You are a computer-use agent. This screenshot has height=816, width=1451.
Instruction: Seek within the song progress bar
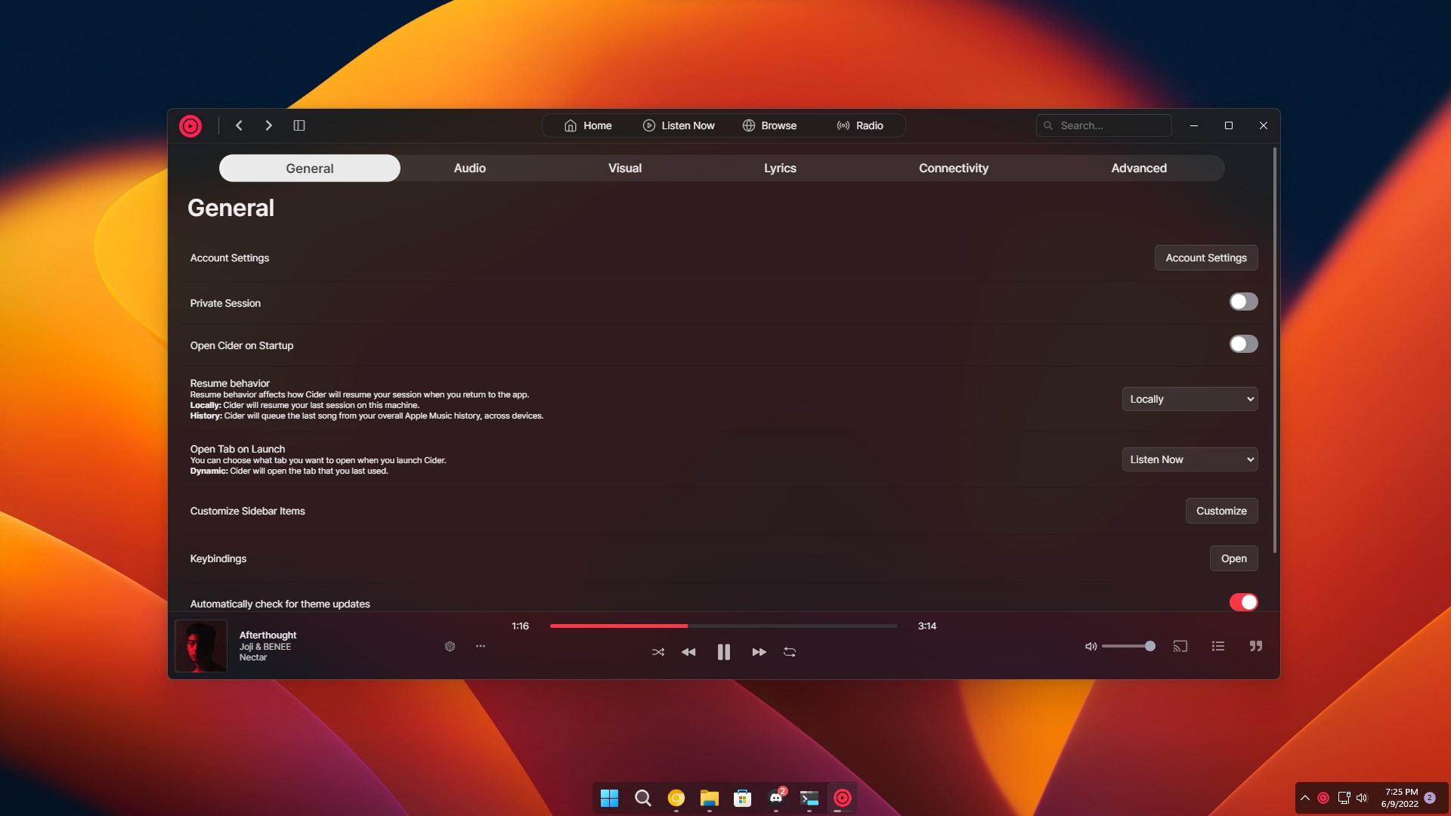(x=724, y=626)
